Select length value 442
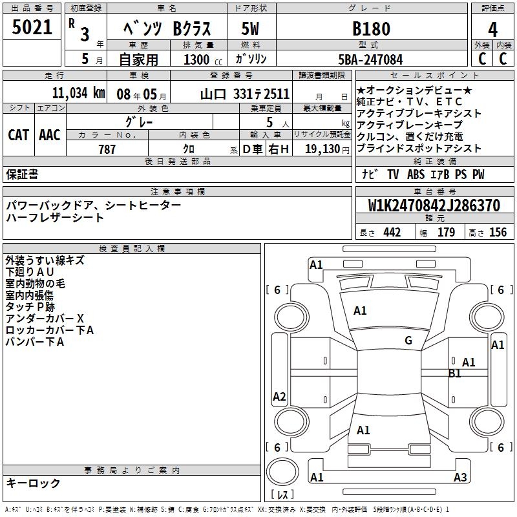The image size is (517, 517). [392, 233]
